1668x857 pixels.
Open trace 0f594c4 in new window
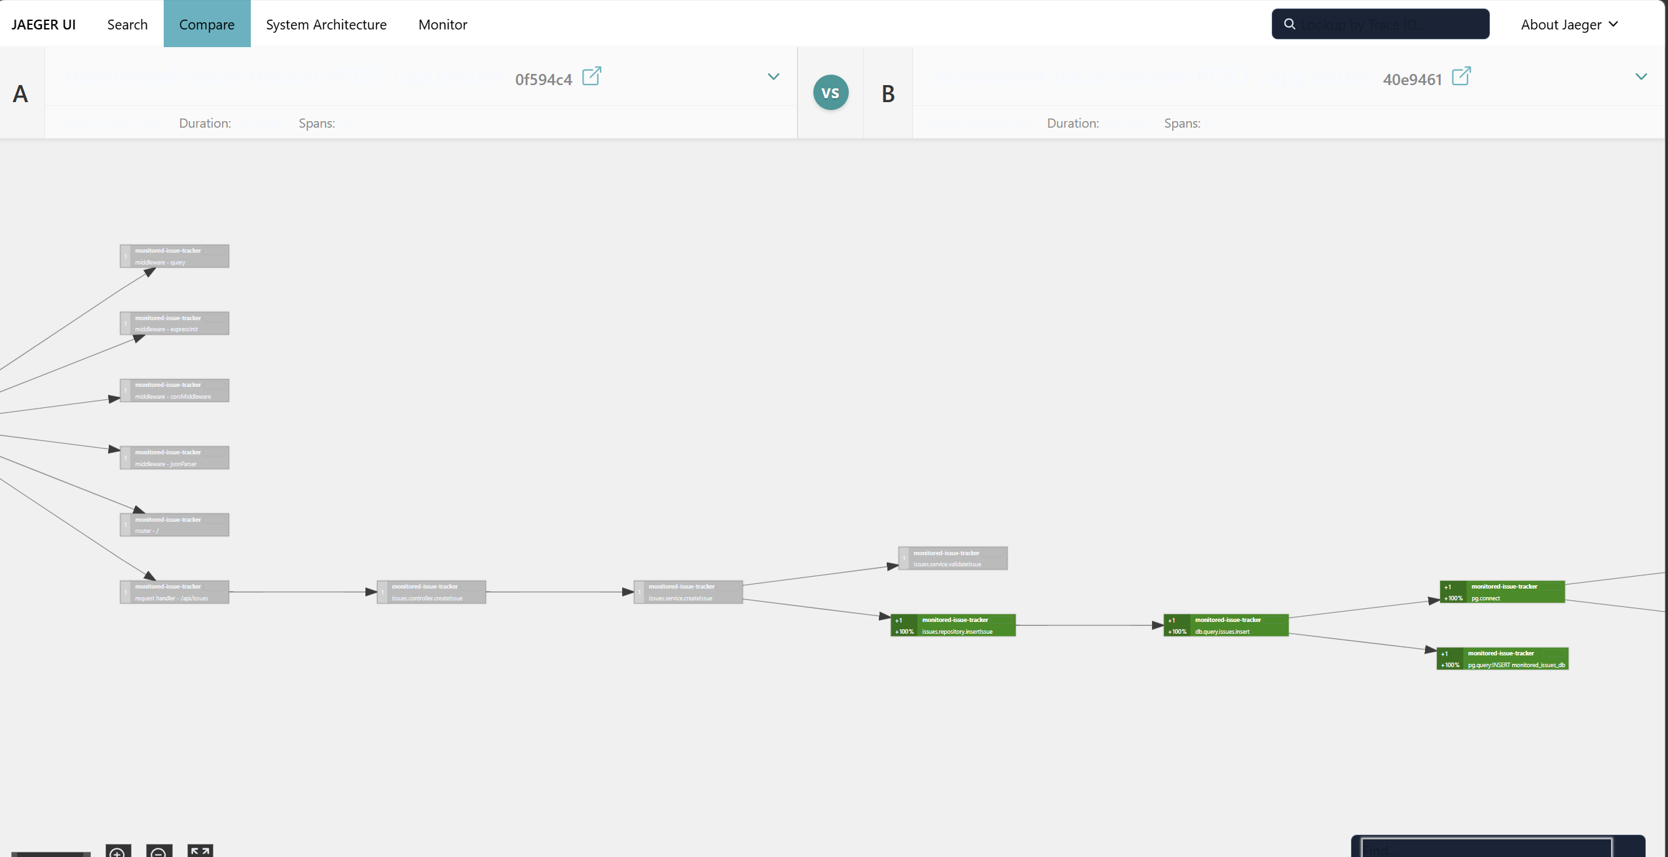(x=591, y=77)
